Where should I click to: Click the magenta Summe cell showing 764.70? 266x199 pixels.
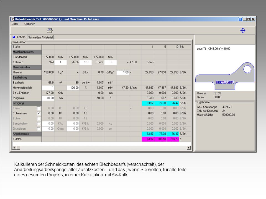tap(173, 139)
